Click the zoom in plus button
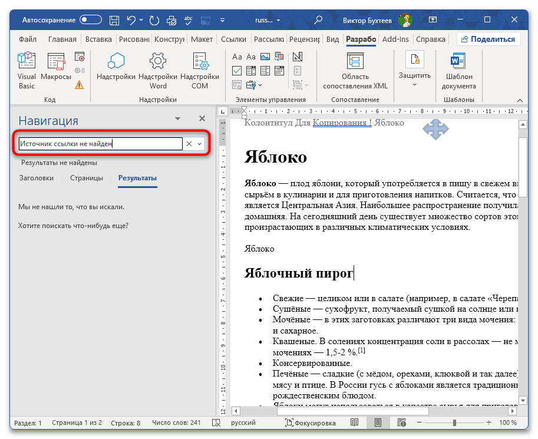This screenshot has height=439, width=538. pos(489,423)
